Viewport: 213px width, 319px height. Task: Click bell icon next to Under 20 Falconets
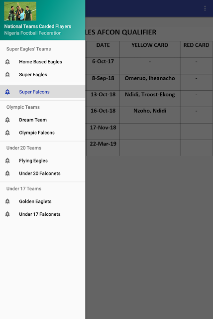[7, 173]
